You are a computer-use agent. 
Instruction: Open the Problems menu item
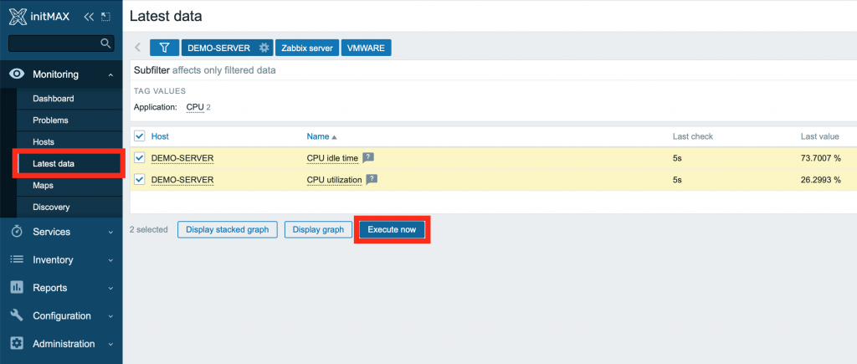[x=50, y=120]
